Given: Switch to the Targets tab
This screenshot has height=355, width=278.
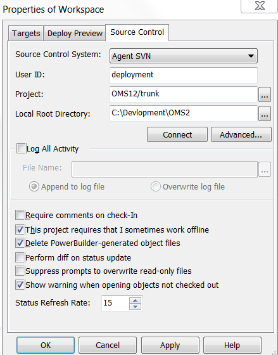Looking at the screenshot, I should 26,33.
